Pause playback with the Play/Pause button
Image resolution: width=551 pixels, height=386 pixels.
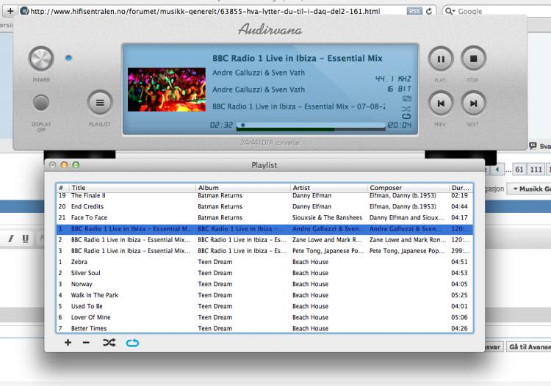(x=441, y=59)
